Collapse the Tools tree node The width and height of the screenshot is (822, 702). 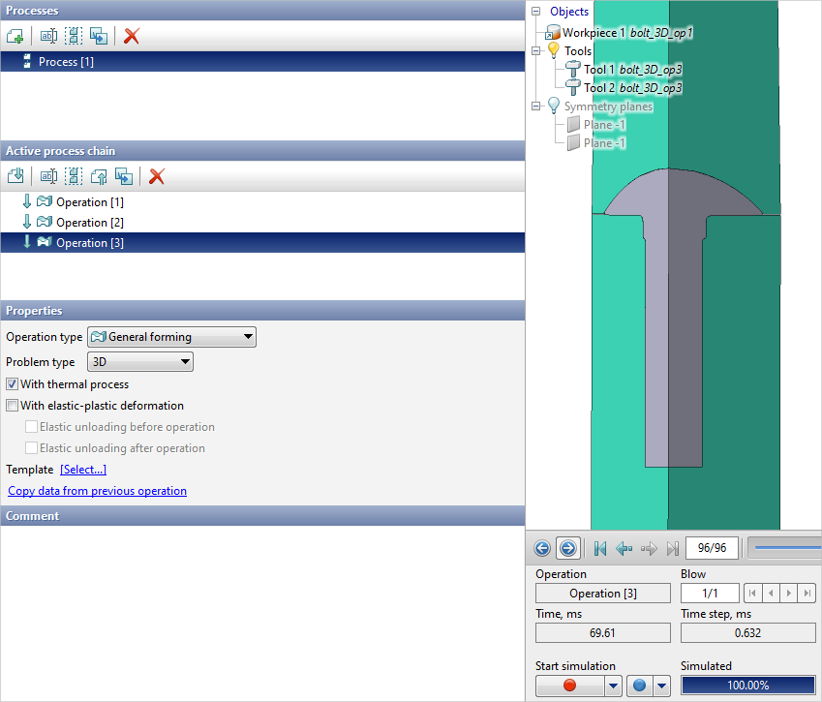coord(535,51)
